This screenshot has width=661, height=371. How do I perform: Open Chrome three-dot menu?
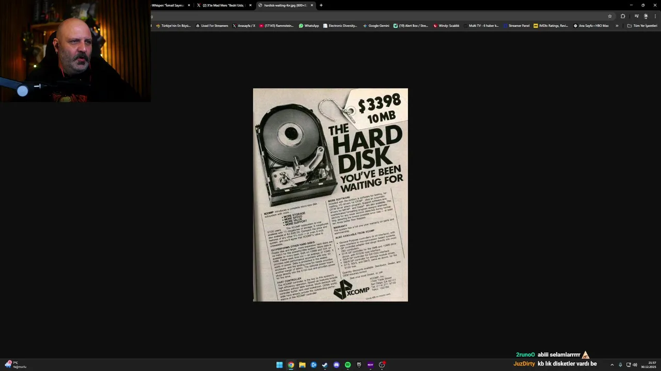coord(655,16)
